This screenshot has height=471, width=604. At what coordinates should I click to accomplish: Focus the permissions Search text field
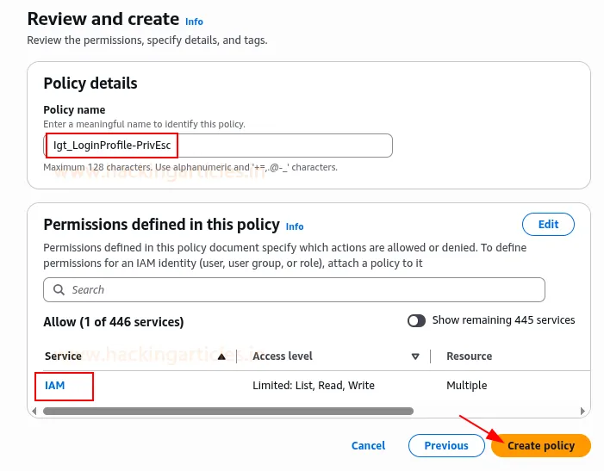pos(302,290)
